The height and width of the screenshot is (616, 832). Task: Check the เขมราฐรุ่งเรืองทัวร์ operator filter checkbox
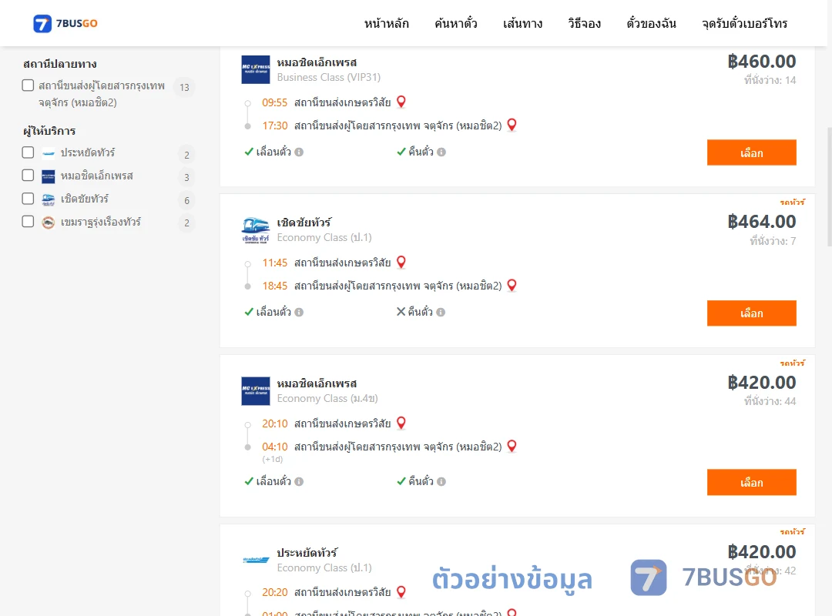(x=29, y=221)
